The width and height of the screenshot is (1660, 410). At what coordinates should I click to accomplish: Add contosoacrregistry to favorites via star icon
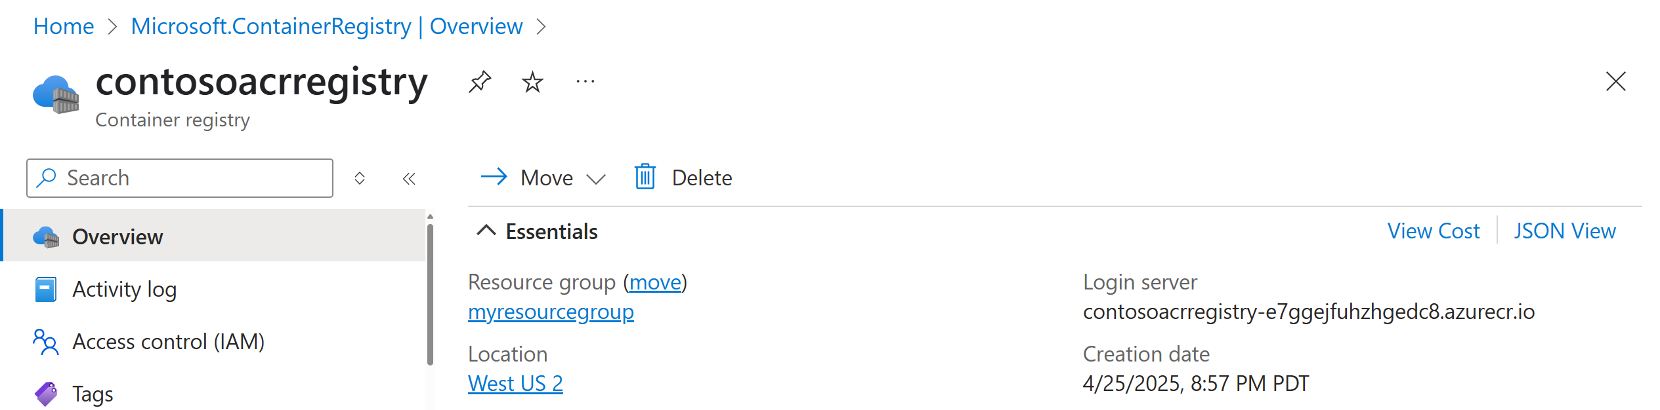pyautogui.click(x=532, y=81)
